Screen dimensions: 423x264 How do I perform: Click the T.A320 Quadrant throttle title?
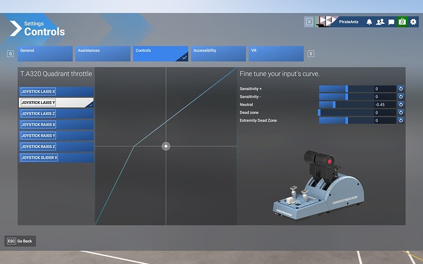(x=56, y=74)
